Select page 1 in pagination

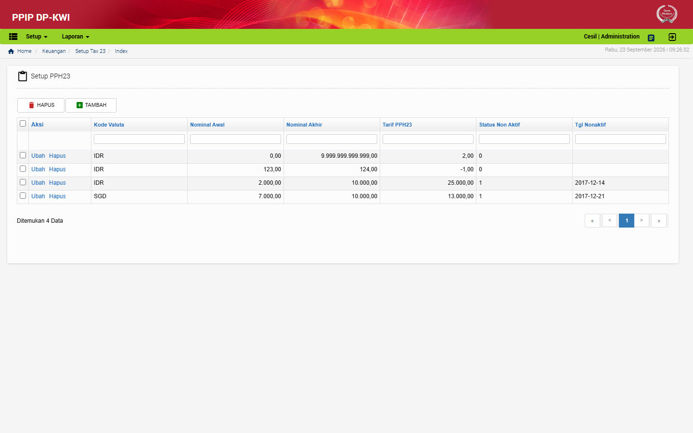(627, 220)
